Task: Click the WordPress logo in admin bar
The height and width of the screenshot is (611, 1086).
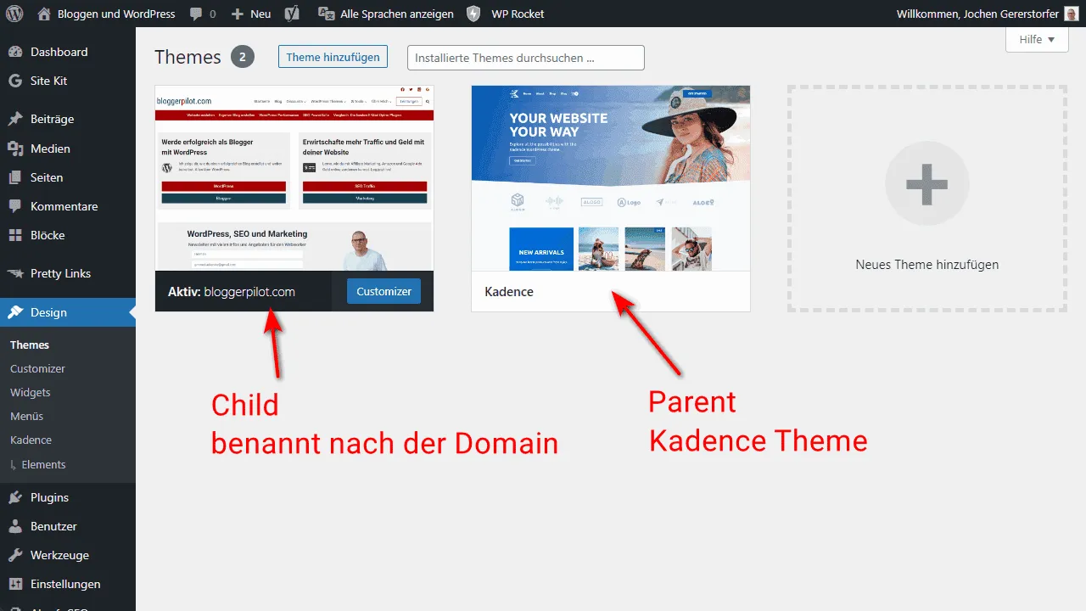Action: 14,14
